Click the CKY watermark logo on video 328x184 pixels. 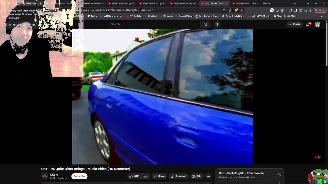318,157
